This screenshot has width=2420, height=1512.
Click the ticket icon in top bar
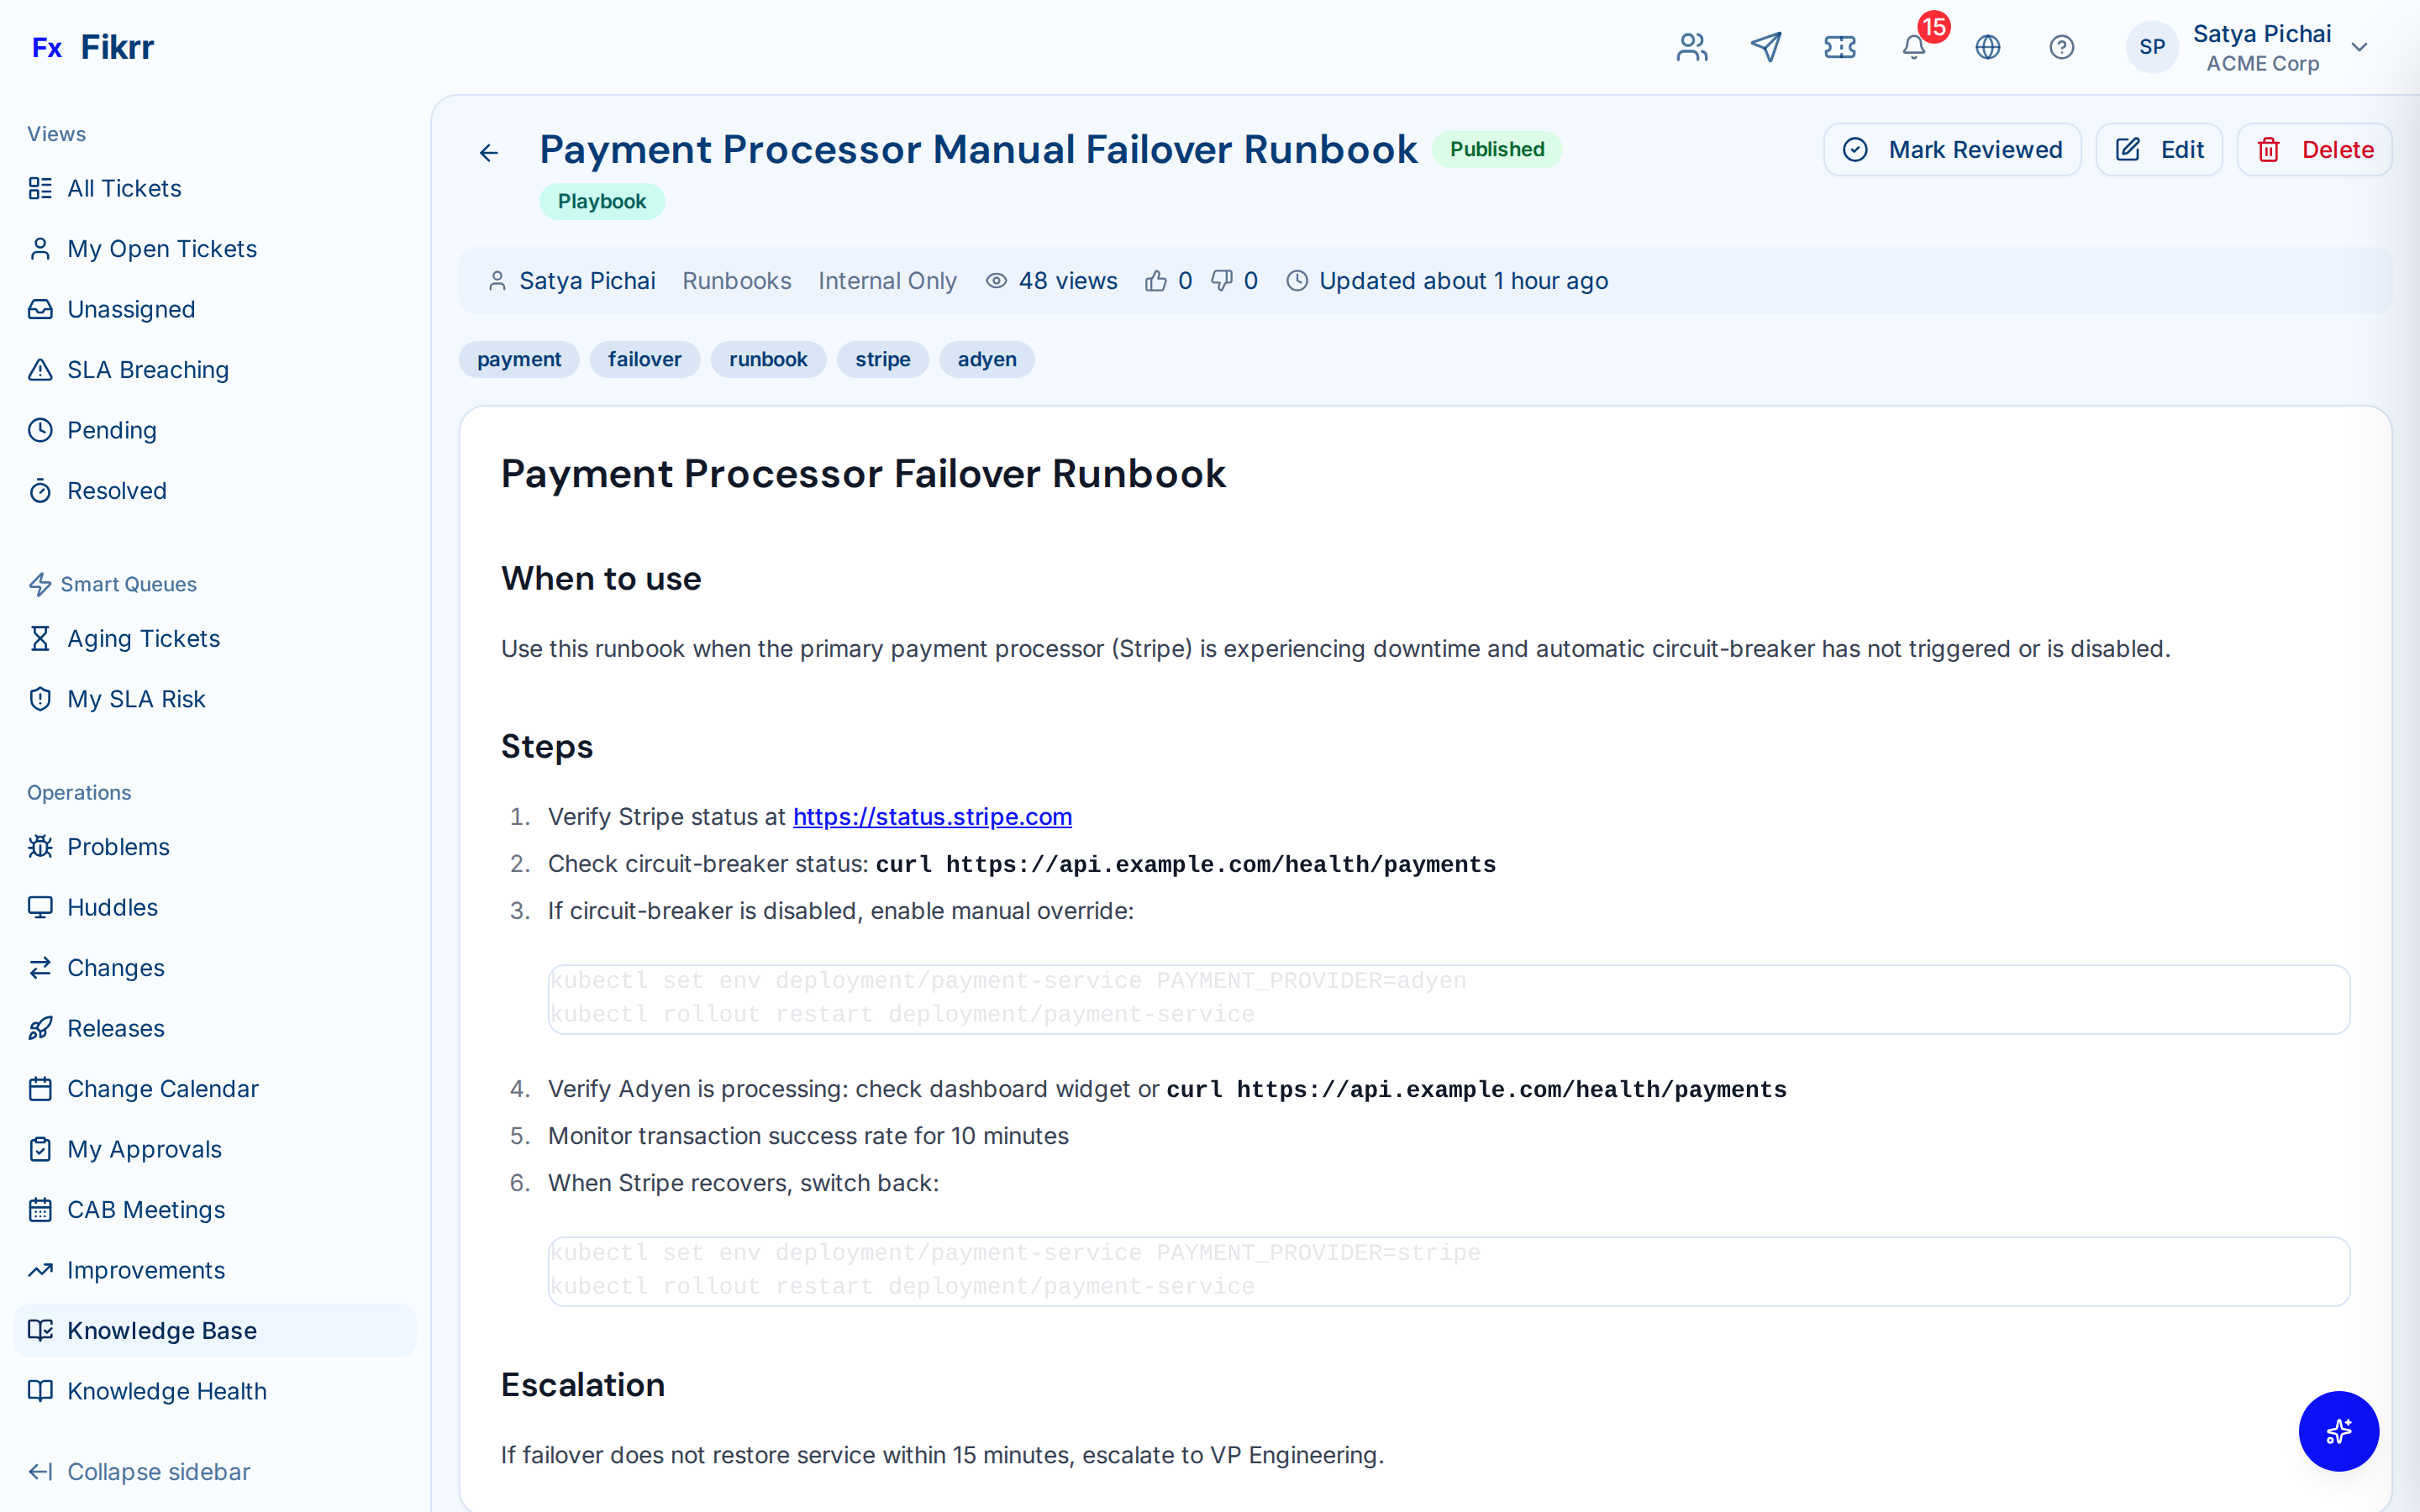(x=1839, y=47)
